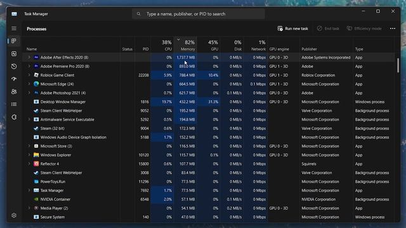Expand Microsoft Edge (24) process group

coord(29,84)
